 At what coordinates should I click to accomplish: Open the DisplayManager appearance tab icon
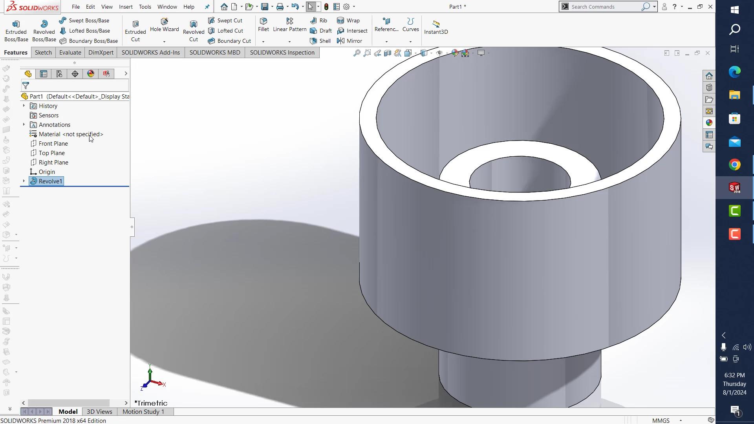coord(91,74)
